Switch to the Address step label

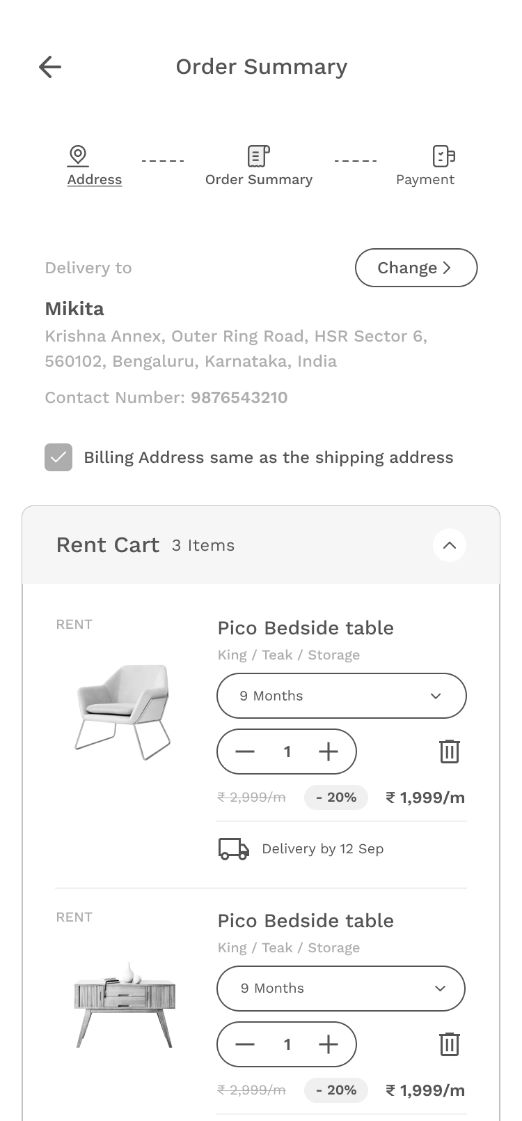coord(95,180)
